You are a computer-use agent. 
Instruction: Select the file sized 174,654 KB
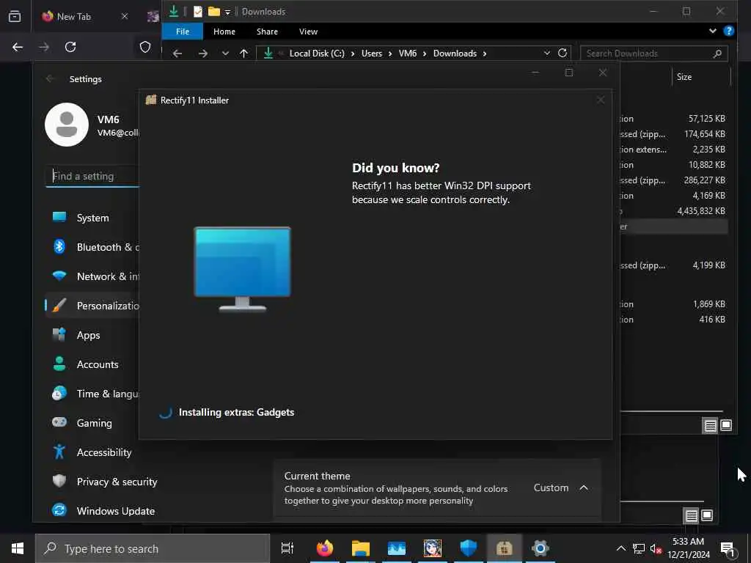click(x=705, y=134)
